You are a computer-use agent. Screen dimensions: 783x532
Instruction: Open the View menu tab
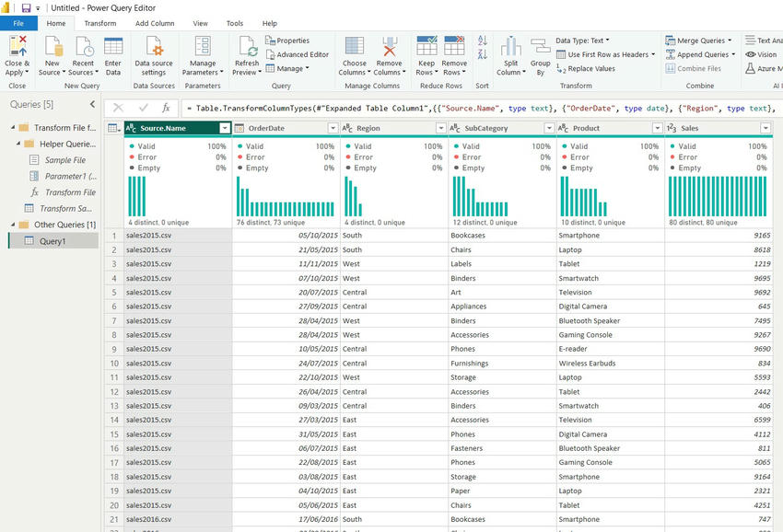click(199, 23)
